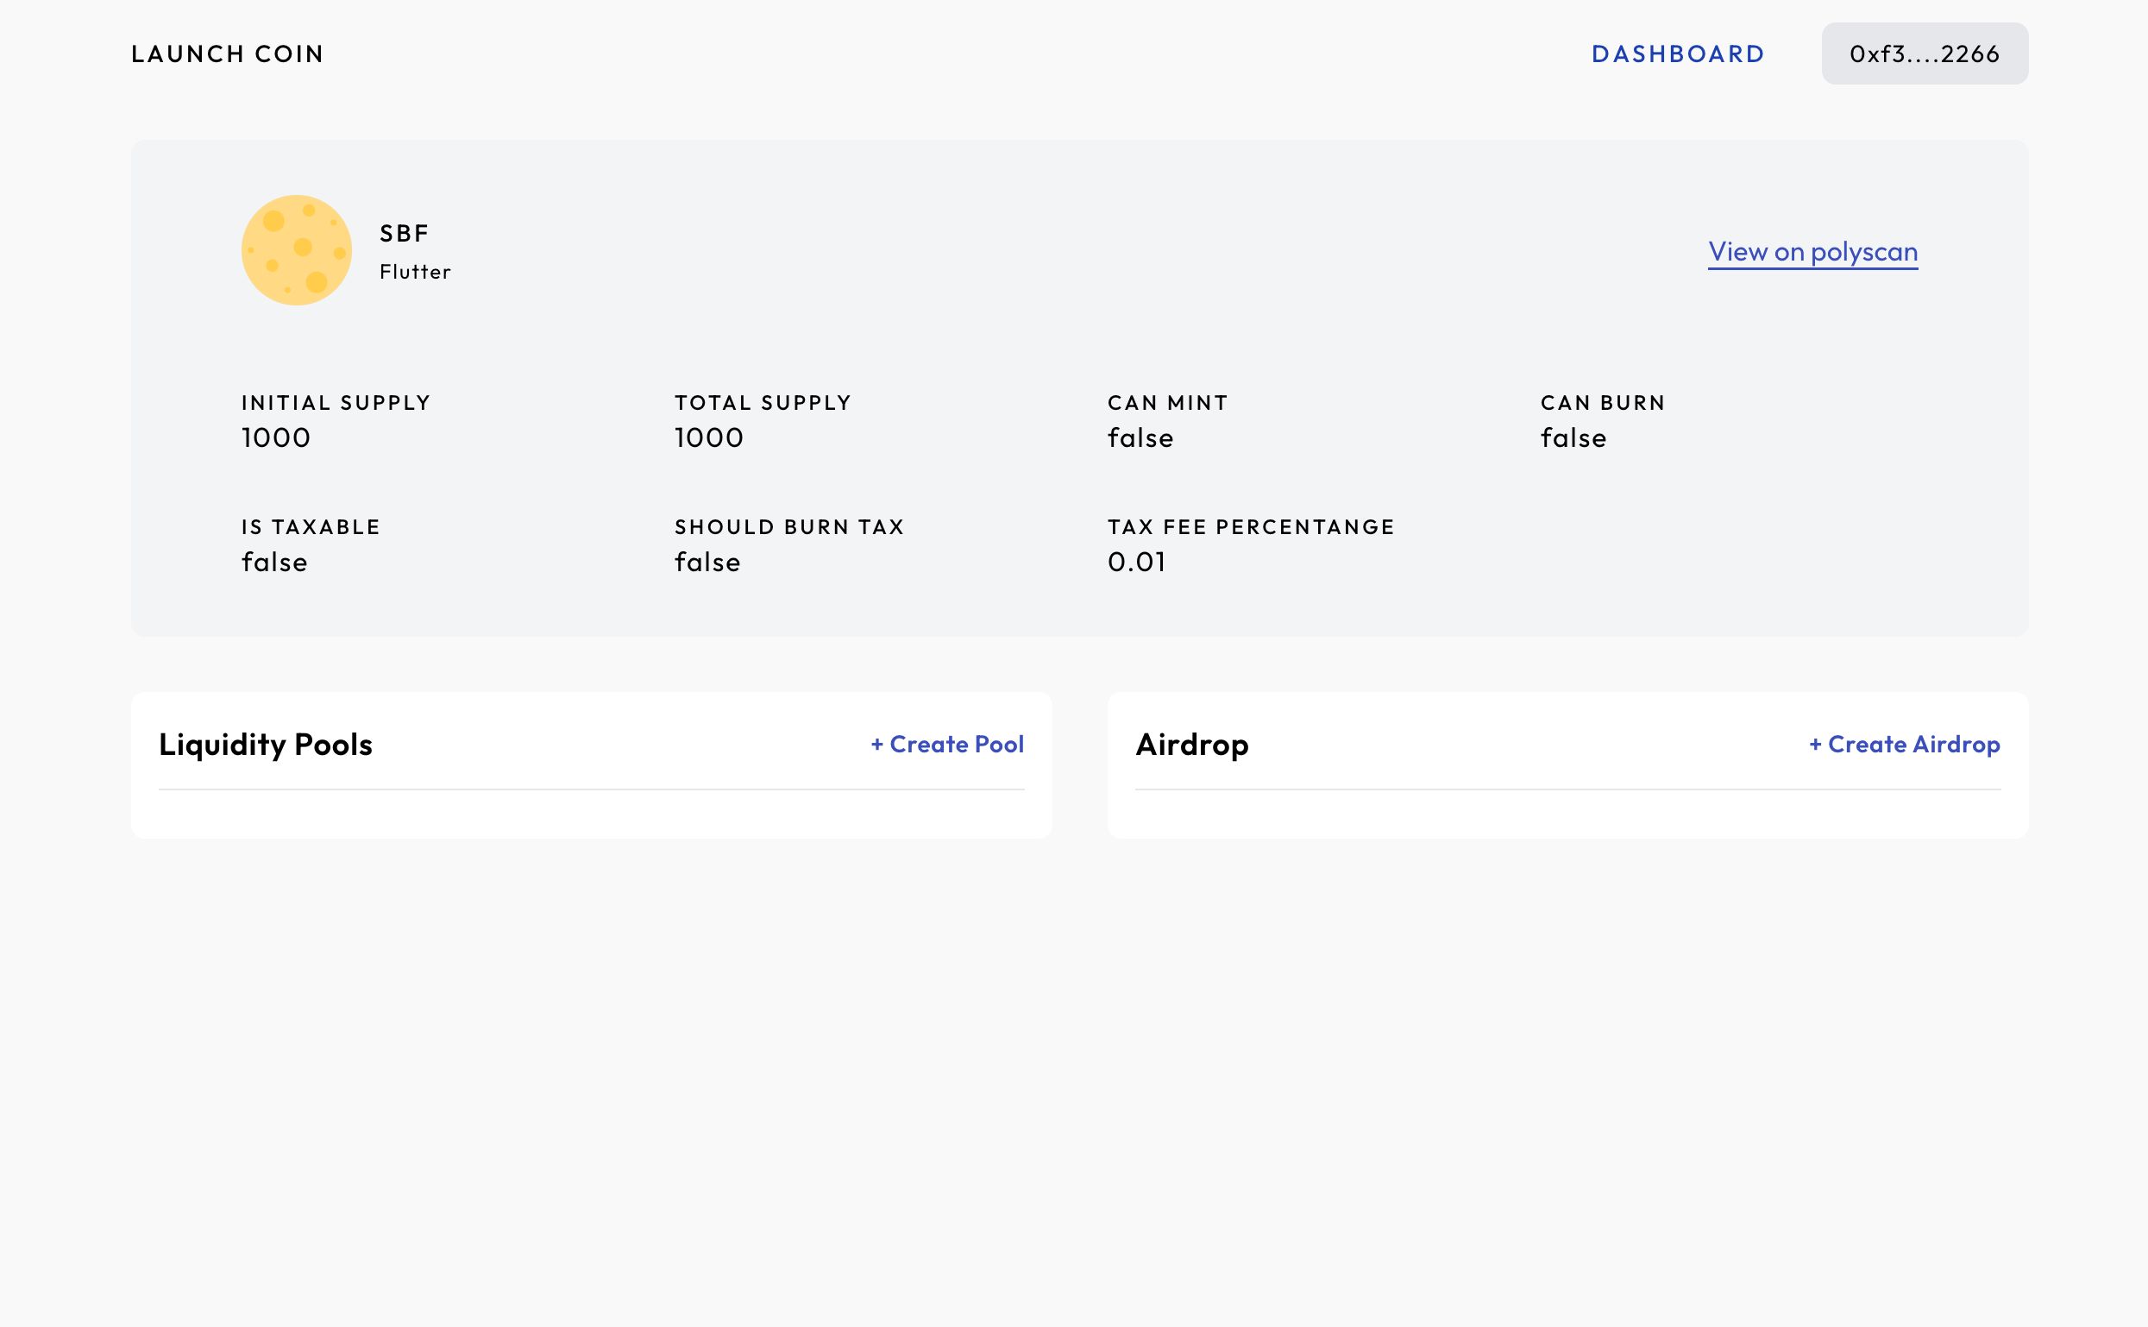Click the yellow moon coin icon
Viewport: 2148px width, 1327px height.
[297, 250]
